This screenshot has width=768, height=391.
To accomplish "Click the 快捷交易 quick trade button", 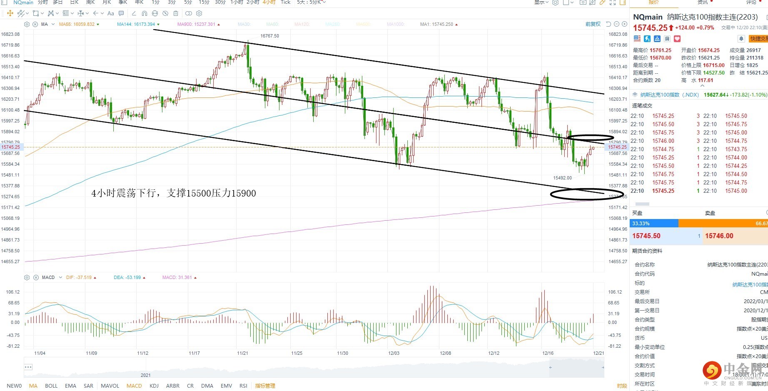I will click(x=758, y=39).
